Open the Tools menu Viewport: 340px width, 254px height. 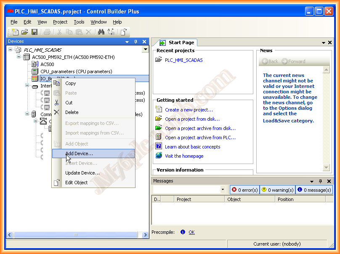click(79, 22)
